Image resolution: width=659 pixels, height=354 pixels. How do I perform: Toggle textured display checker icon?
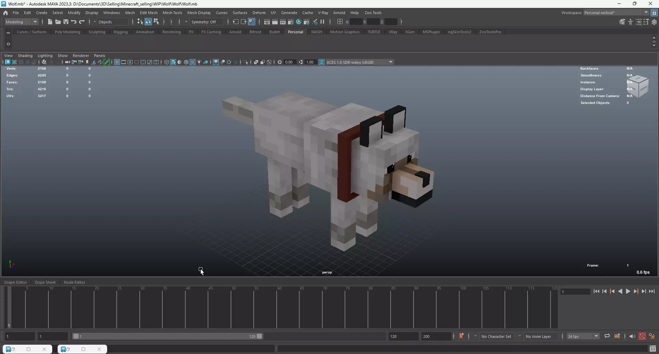[193, 62]
